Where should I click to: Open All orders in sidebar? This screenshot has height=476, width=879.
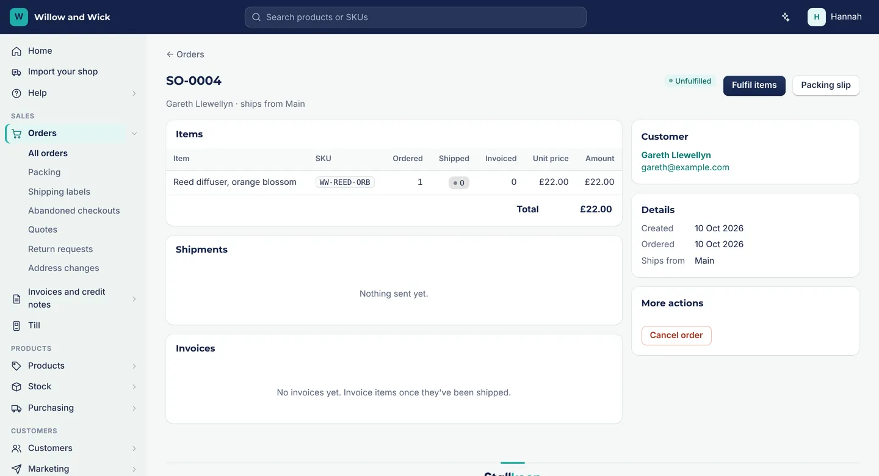coord(48,153)
